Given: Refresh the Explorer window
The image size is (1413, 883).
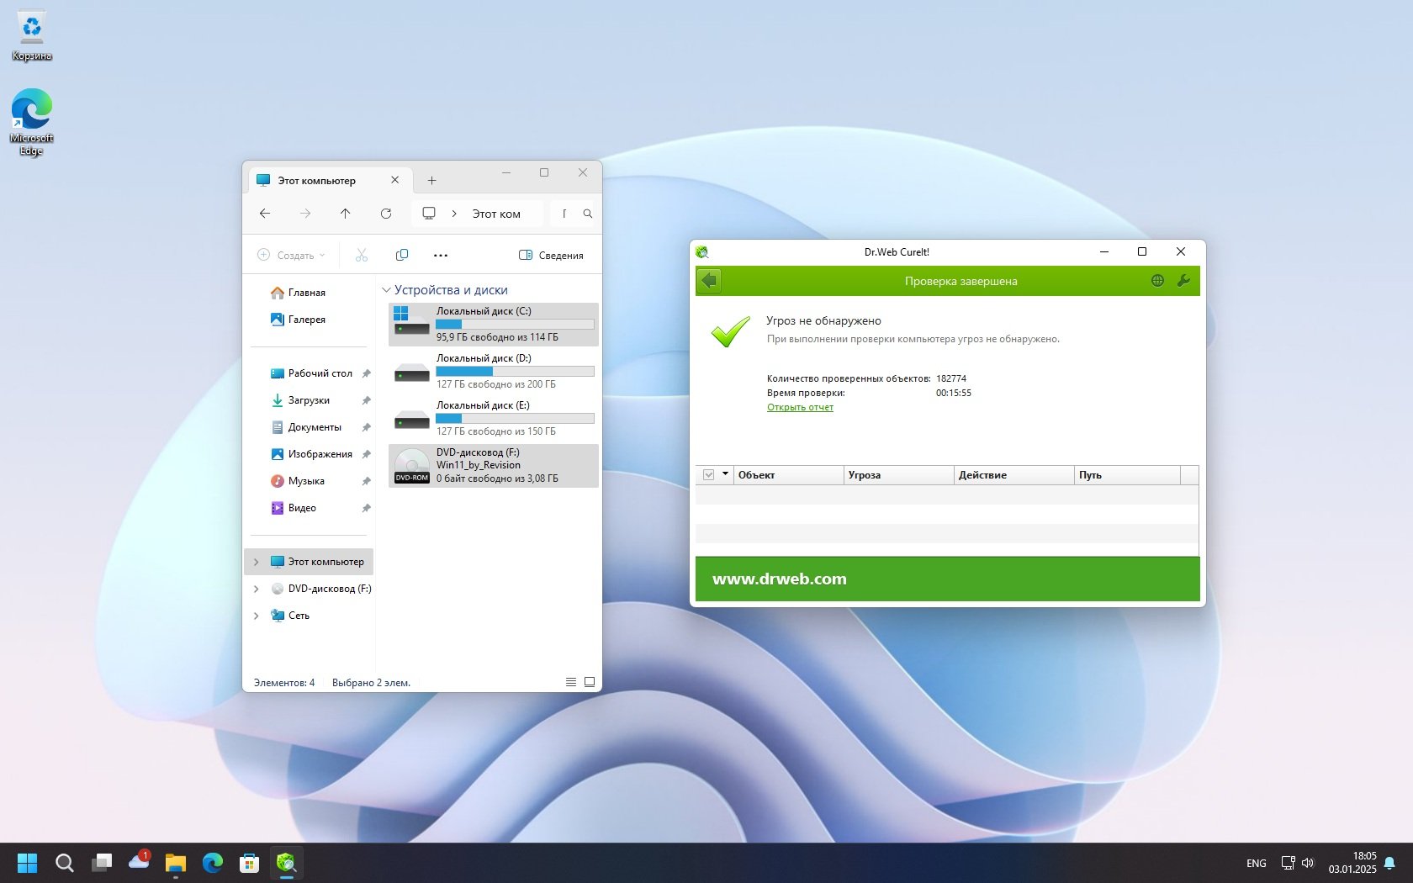Looking at the screenshot, I should [386, 214].
